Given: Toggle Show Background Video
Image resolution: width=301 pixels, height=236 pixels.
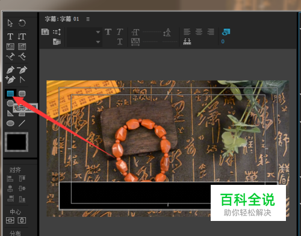Looking at the screenshot, I should (226, 32).
